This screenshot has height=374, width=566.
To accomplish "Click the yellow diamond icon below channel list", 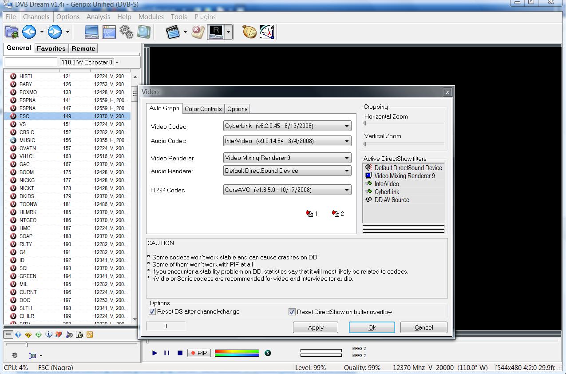I will coord(28,335).
